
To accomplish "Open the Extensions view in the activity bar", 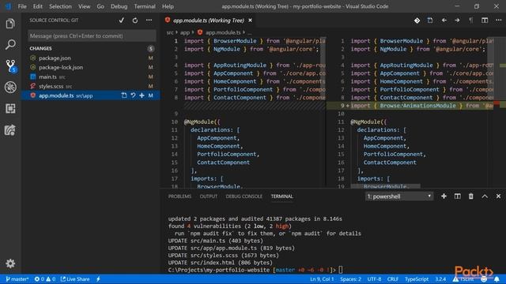I will pyautogui.click(x=10, y=109).
